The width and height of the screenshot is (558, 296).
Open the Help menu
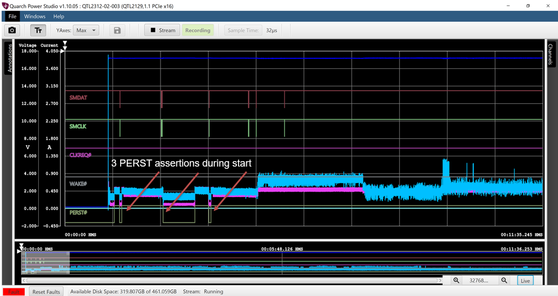click(58, 16)
